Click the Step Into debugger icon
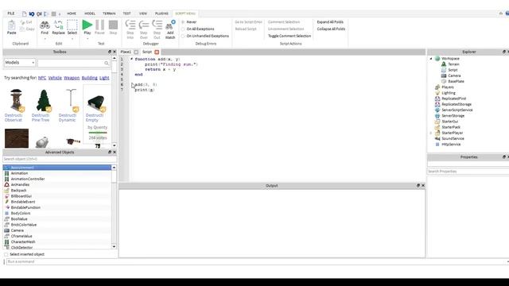509x286 pixels. pyautogui.click(x=130, y=25)
